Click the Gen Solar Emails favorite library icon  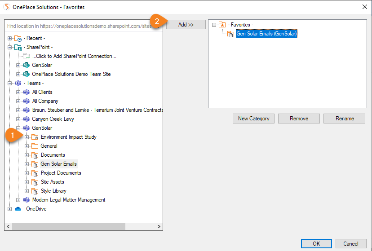(x=230, y=34)
